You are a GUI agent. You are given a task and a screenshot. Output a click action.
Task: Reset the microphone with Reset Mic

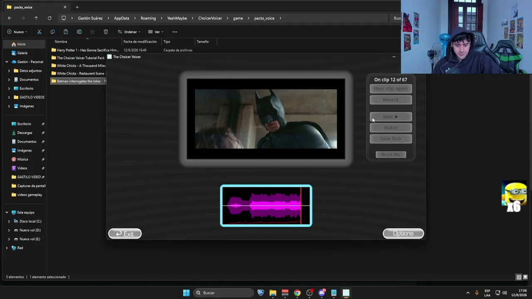pyautogui.click(x=391, y=154)
